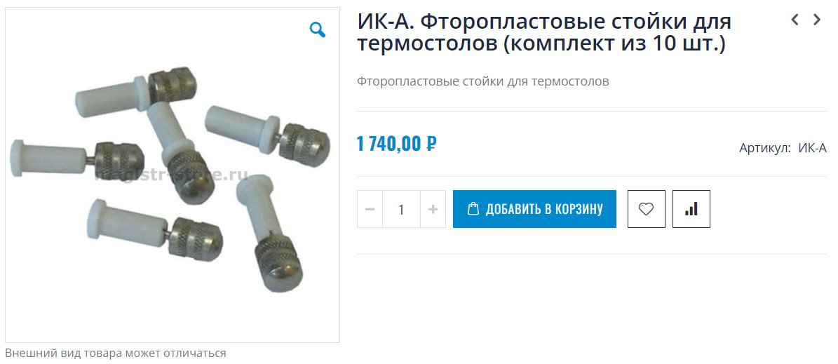Focus the quantity input showing 1
838x364 pixels.
pos(401,209)
